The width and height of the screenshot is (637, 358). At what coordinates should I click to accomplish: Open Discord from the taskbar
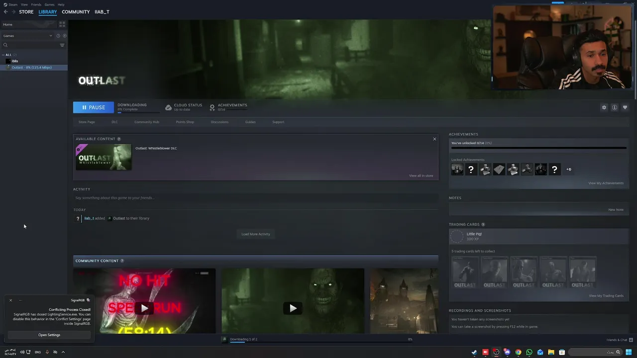(x=507, y=352)
